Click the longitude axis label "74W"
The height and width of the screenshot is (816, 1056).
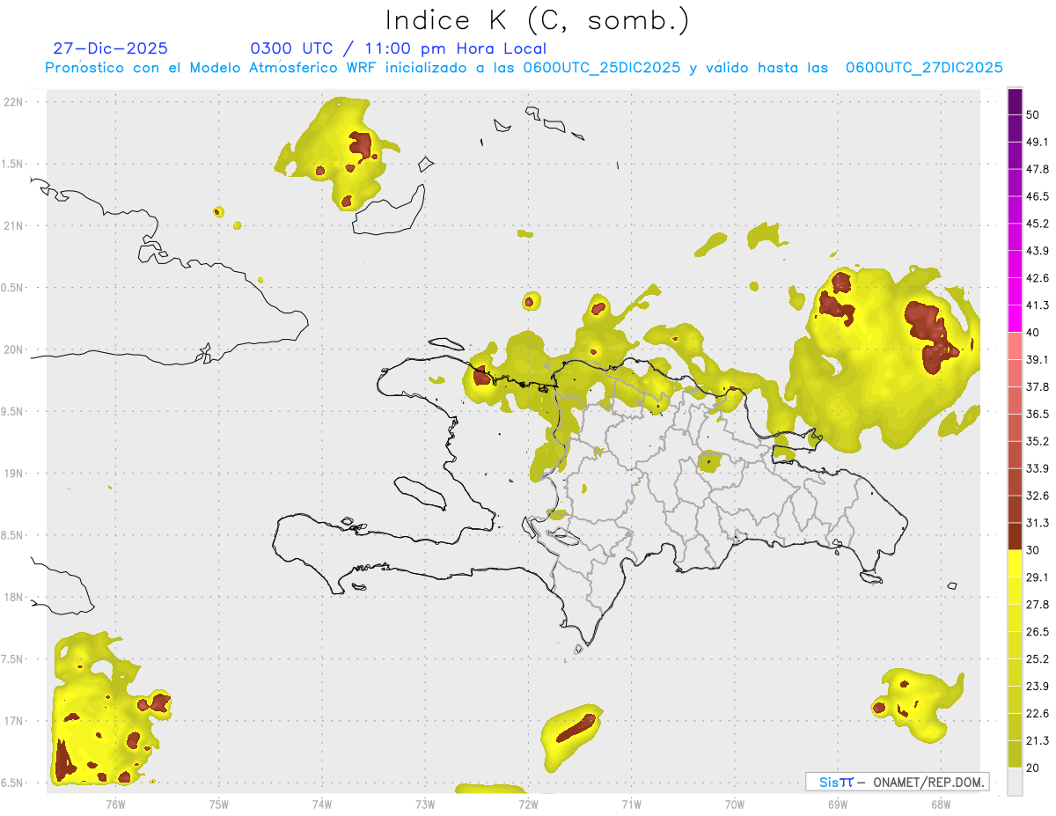tap(322, 805)
